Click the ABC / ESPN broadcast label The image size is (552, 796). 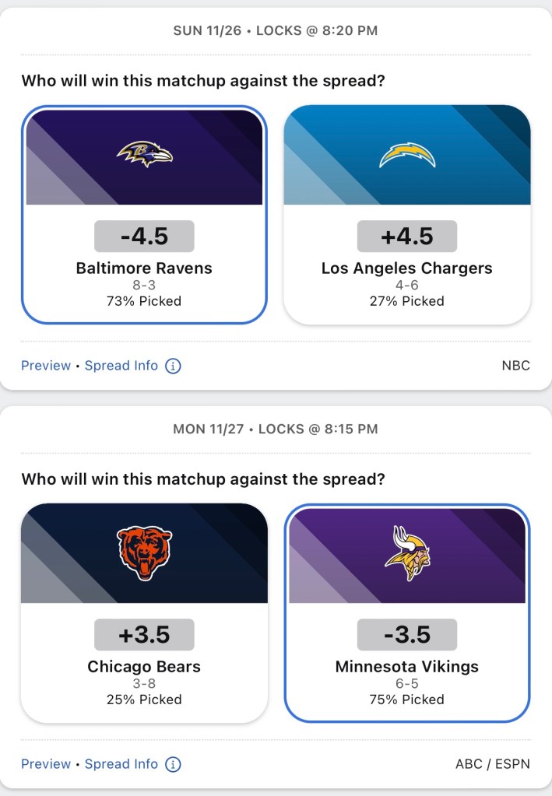[492, 764]
